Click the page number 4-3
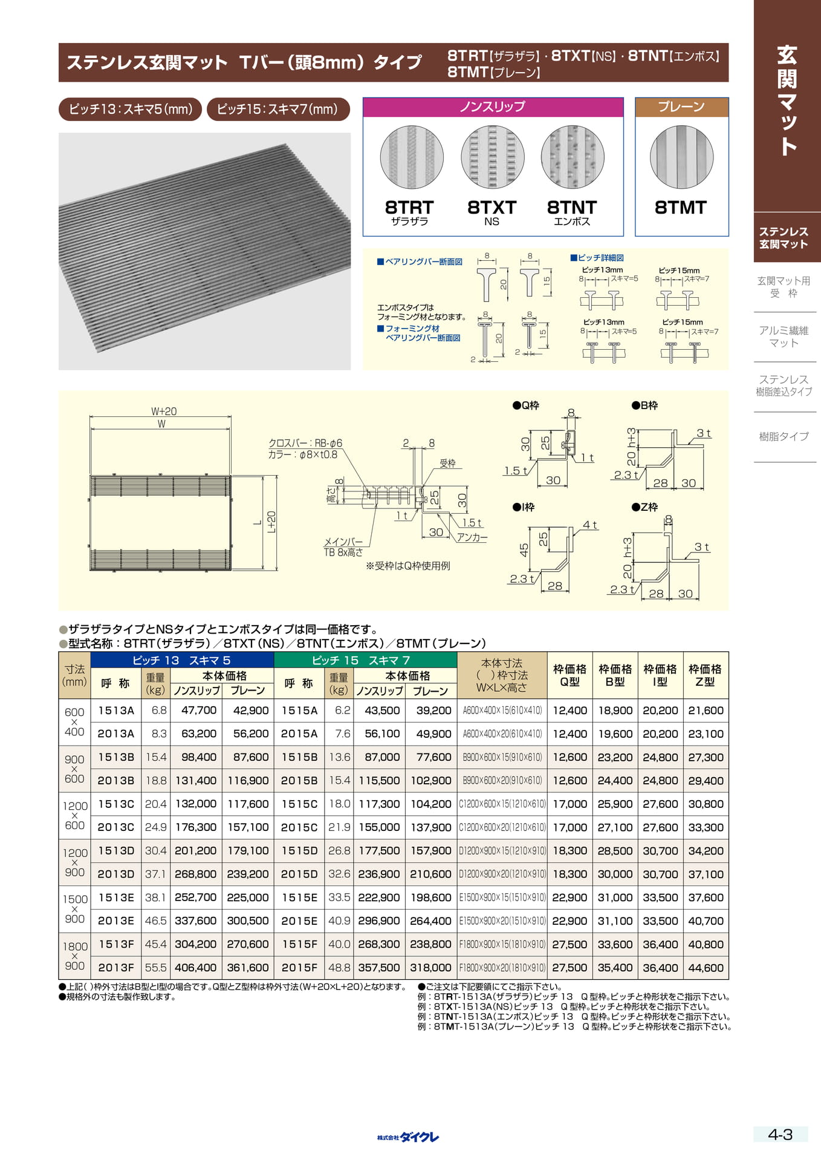 780,1134
